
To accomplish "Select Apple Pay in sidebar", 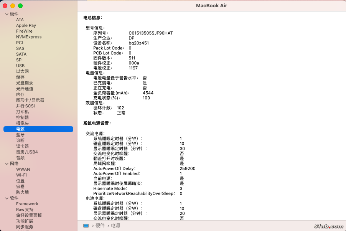I will (x=26, y=25).
